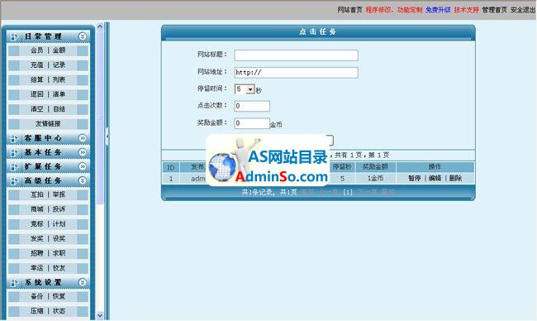Click the icon left of 高级任务 header

pyautogui.click(x=14, y=181)
